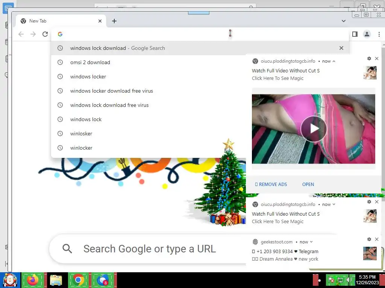Open settings gear of geekestoot notification

(369, 239)
